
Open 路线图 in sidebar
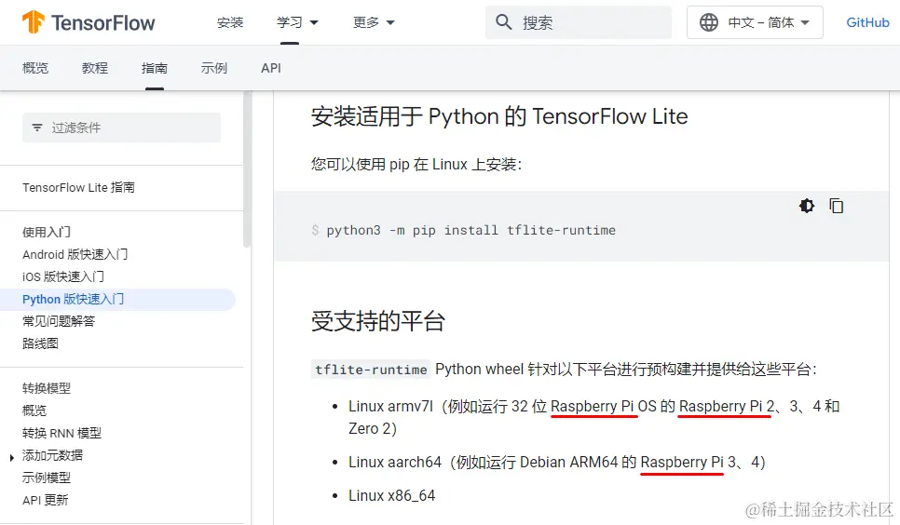[40, 343]
